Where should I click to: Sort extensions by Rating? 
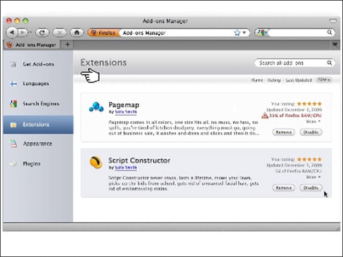pyautogui.click(x=274, y=80)
